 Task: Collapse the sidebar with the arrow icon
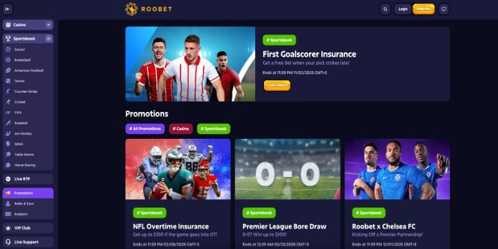[x=7, y=9]
